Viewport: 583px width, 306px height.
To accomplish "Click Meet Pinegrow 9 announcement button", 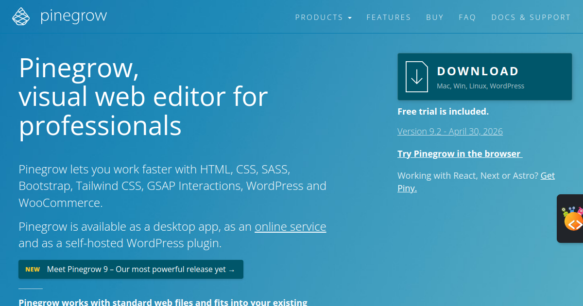I will tap(131, 270).
